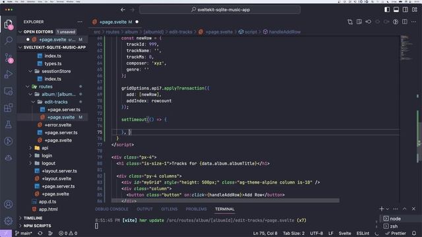Image resolution: width=422 pixels, height=237 pixels.
Task: Click the Prettier status item
Action: [396, 233]
